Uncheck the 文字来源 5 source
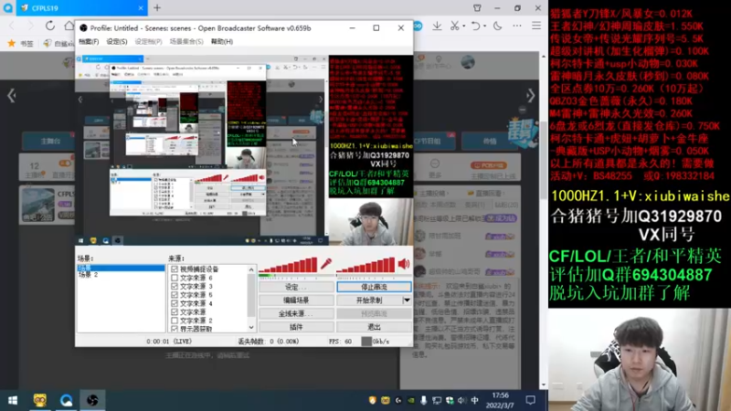 click(175, 295)
